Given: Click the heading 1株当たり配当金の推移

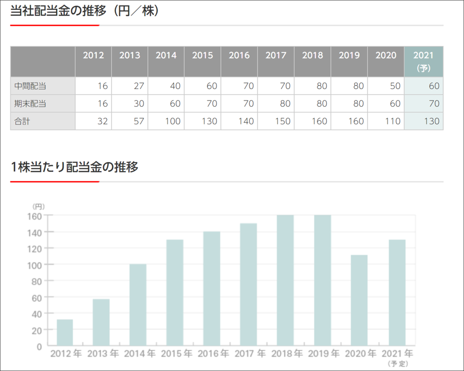Looking at the screenshot, I should 74,167.
